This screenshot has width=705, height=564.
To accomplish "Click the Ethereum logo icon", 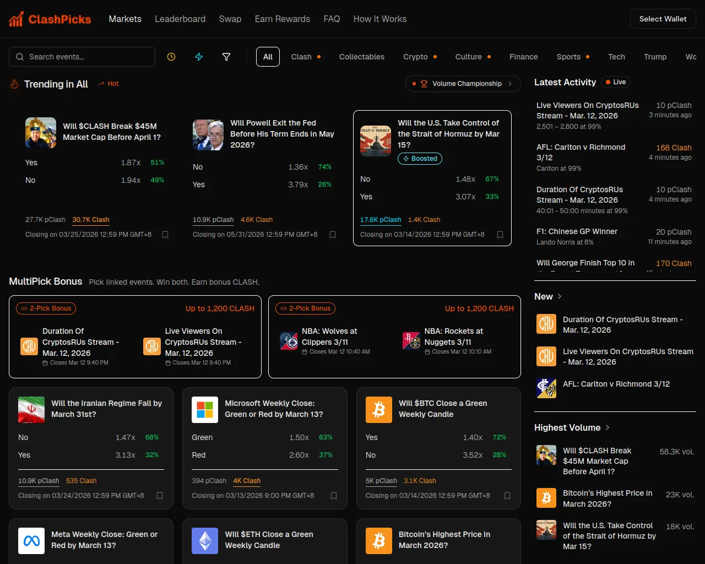I will tap(205, 541).
